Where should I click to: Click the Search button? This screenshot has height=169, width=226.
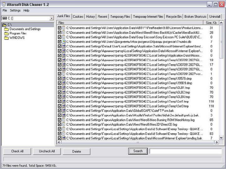[x=138, y=151]
